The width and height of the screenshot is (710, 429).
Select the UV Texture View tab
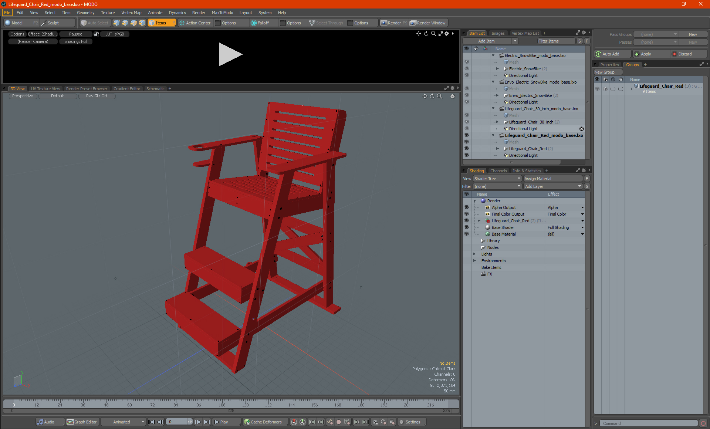coord(45,88)
